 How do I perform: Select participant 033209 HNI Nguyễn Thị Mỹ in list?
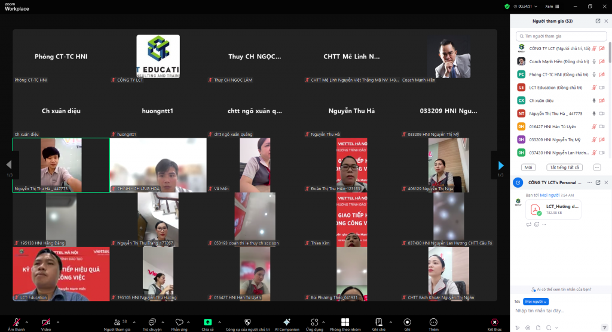[561, 139]
